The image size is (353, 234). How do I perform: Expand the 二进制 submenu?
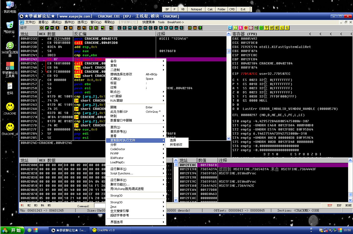(x=136, y=70)
